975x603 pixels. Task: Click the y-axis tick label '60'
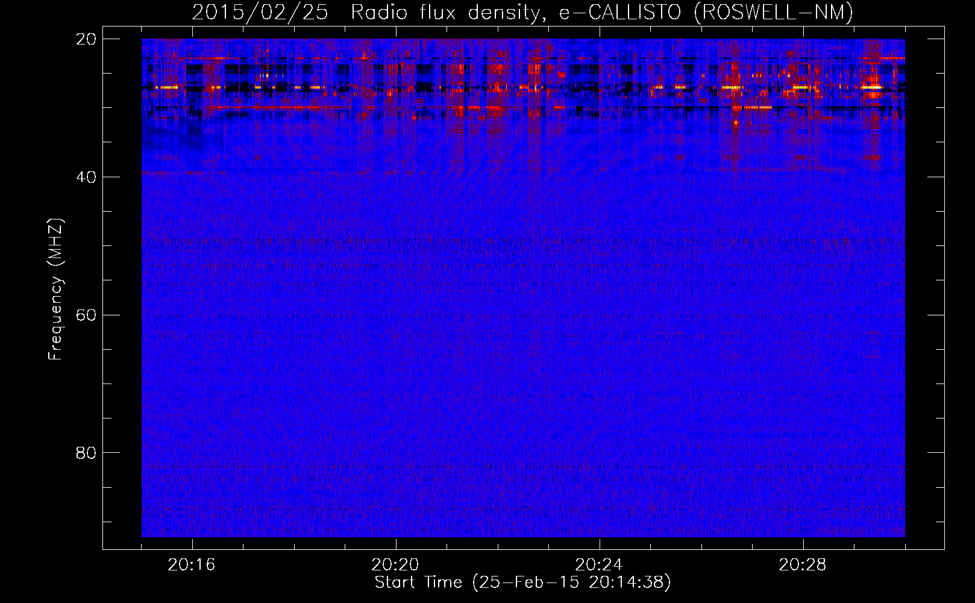[86, 315]
